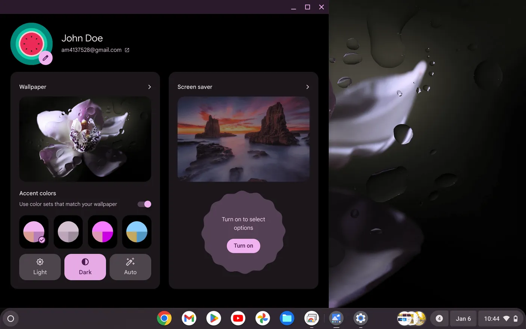Viewport: 526px width, 329px height.
Task: Switch to Light theme mode
Action: (40, 267)
